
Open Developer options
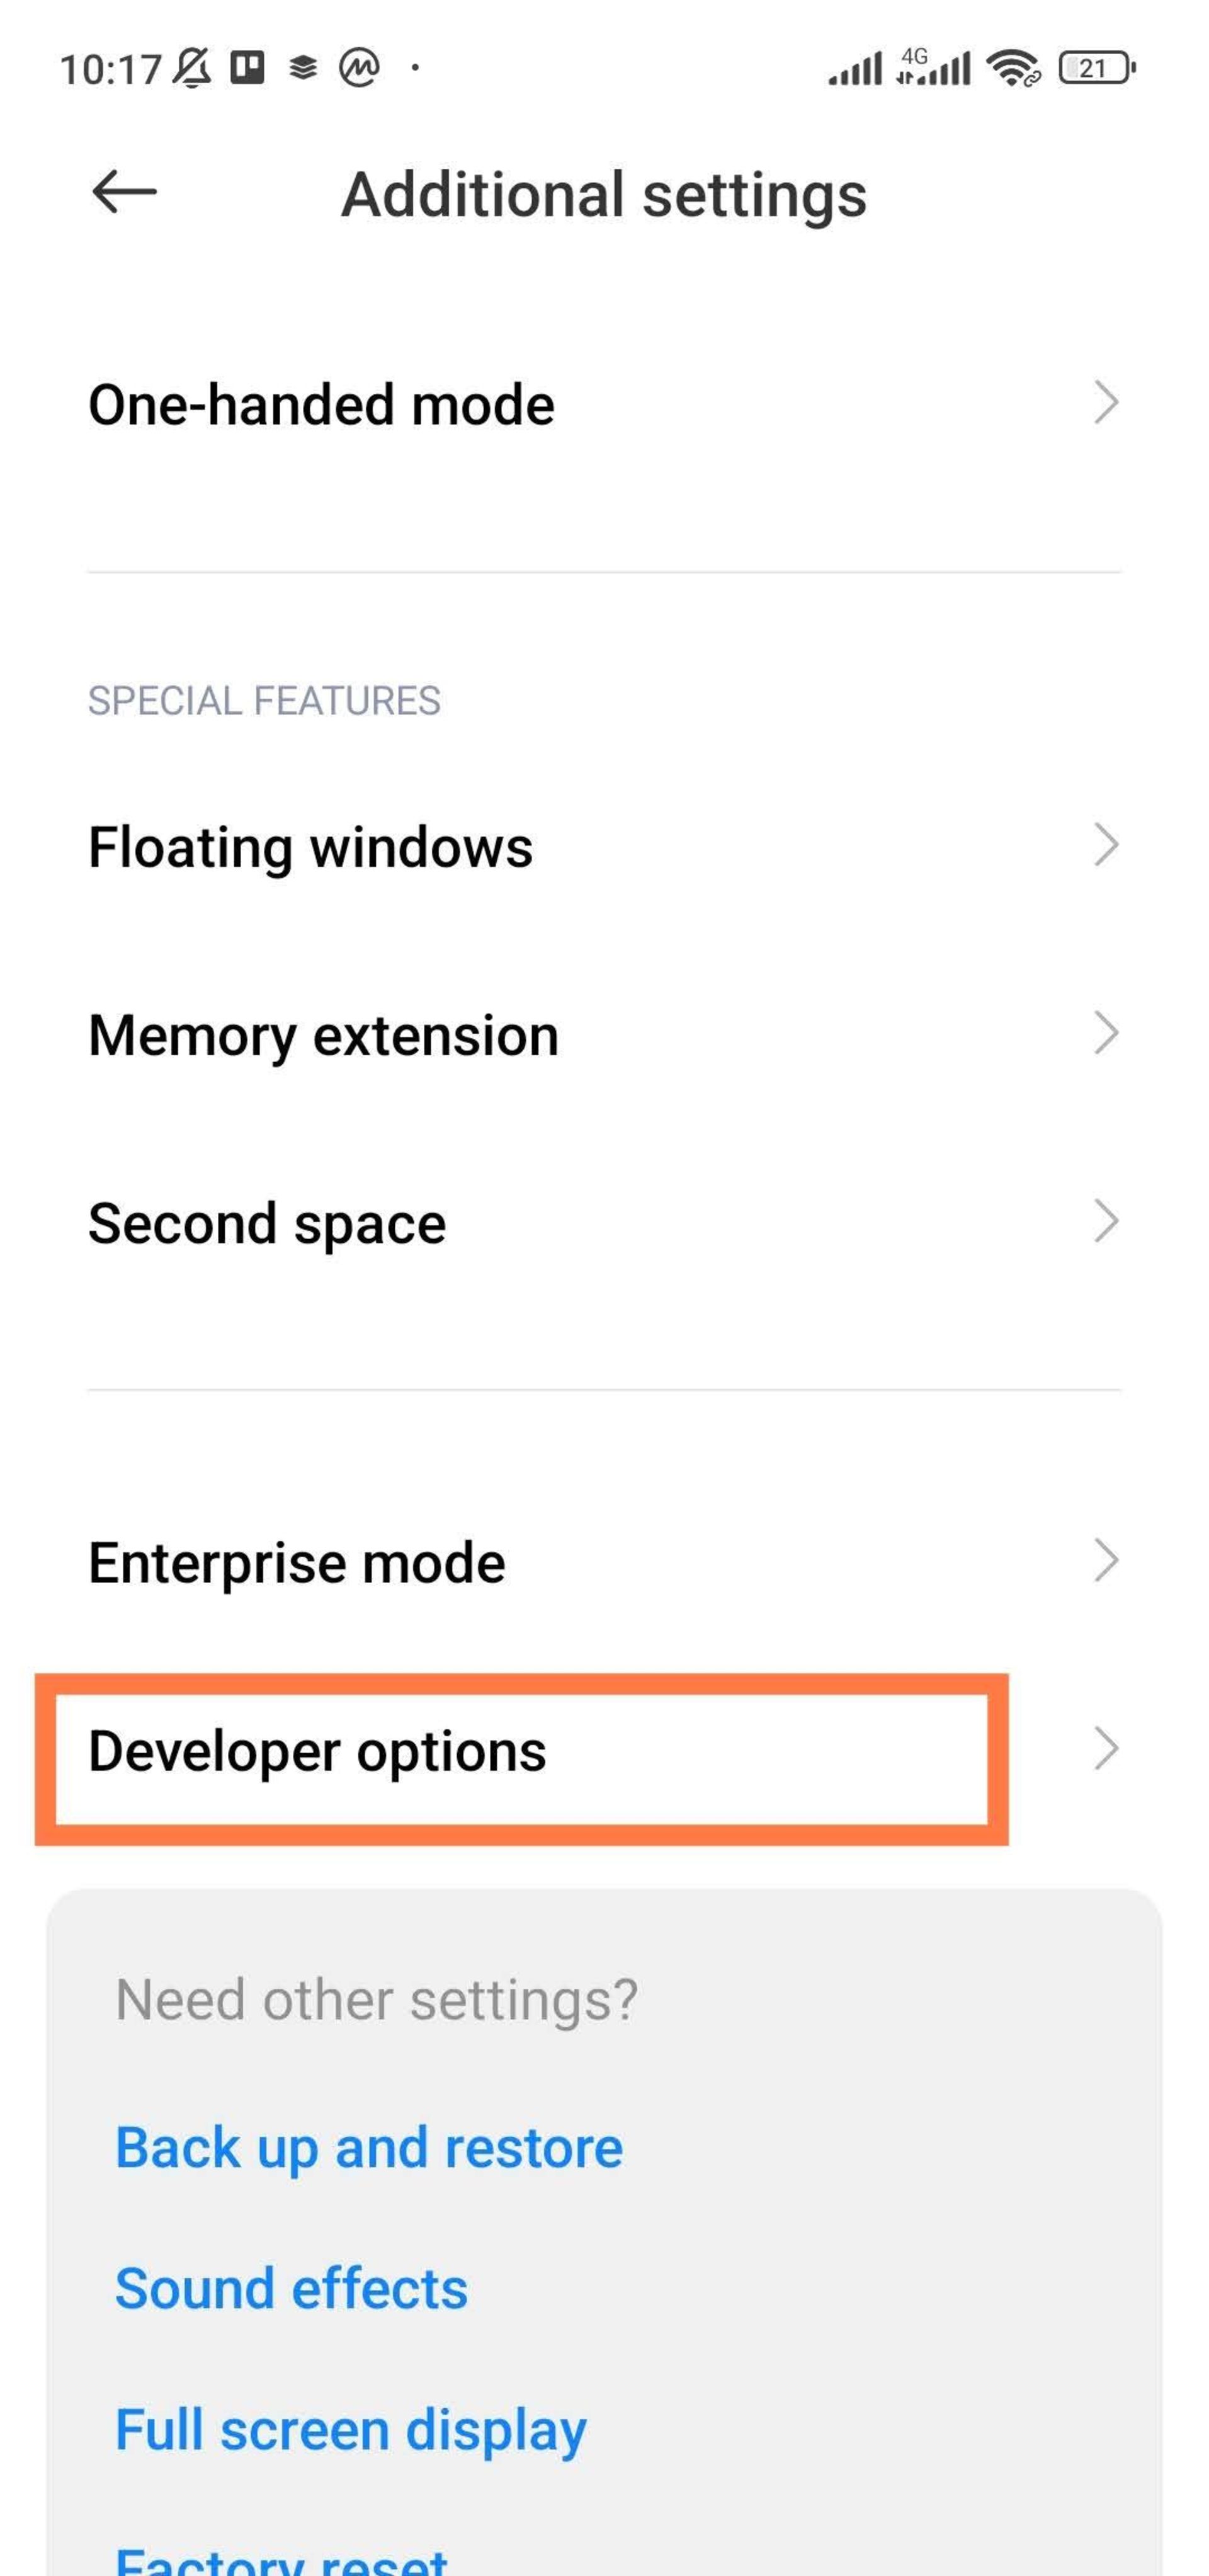point(318,1750)
